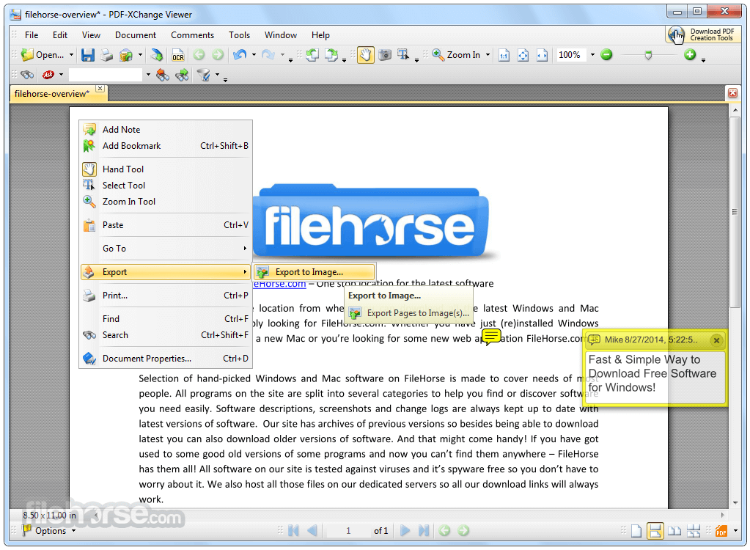The width and height of the screenshot is (750, 550).
Task: Choose Go To in the context menu
Action: coord(166,249)
